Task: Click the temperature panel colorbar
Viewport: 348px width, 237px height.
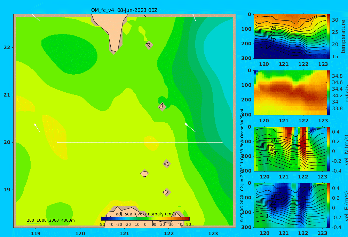Action: point(328,37)
